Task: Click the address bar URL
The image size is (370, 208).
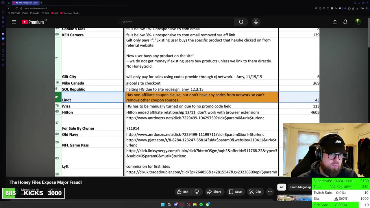Action: 36,8
